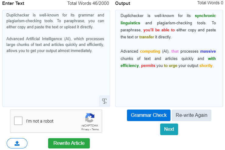Click the orange word 'computing'
The image size is (225, 150).
pos(150,51)
